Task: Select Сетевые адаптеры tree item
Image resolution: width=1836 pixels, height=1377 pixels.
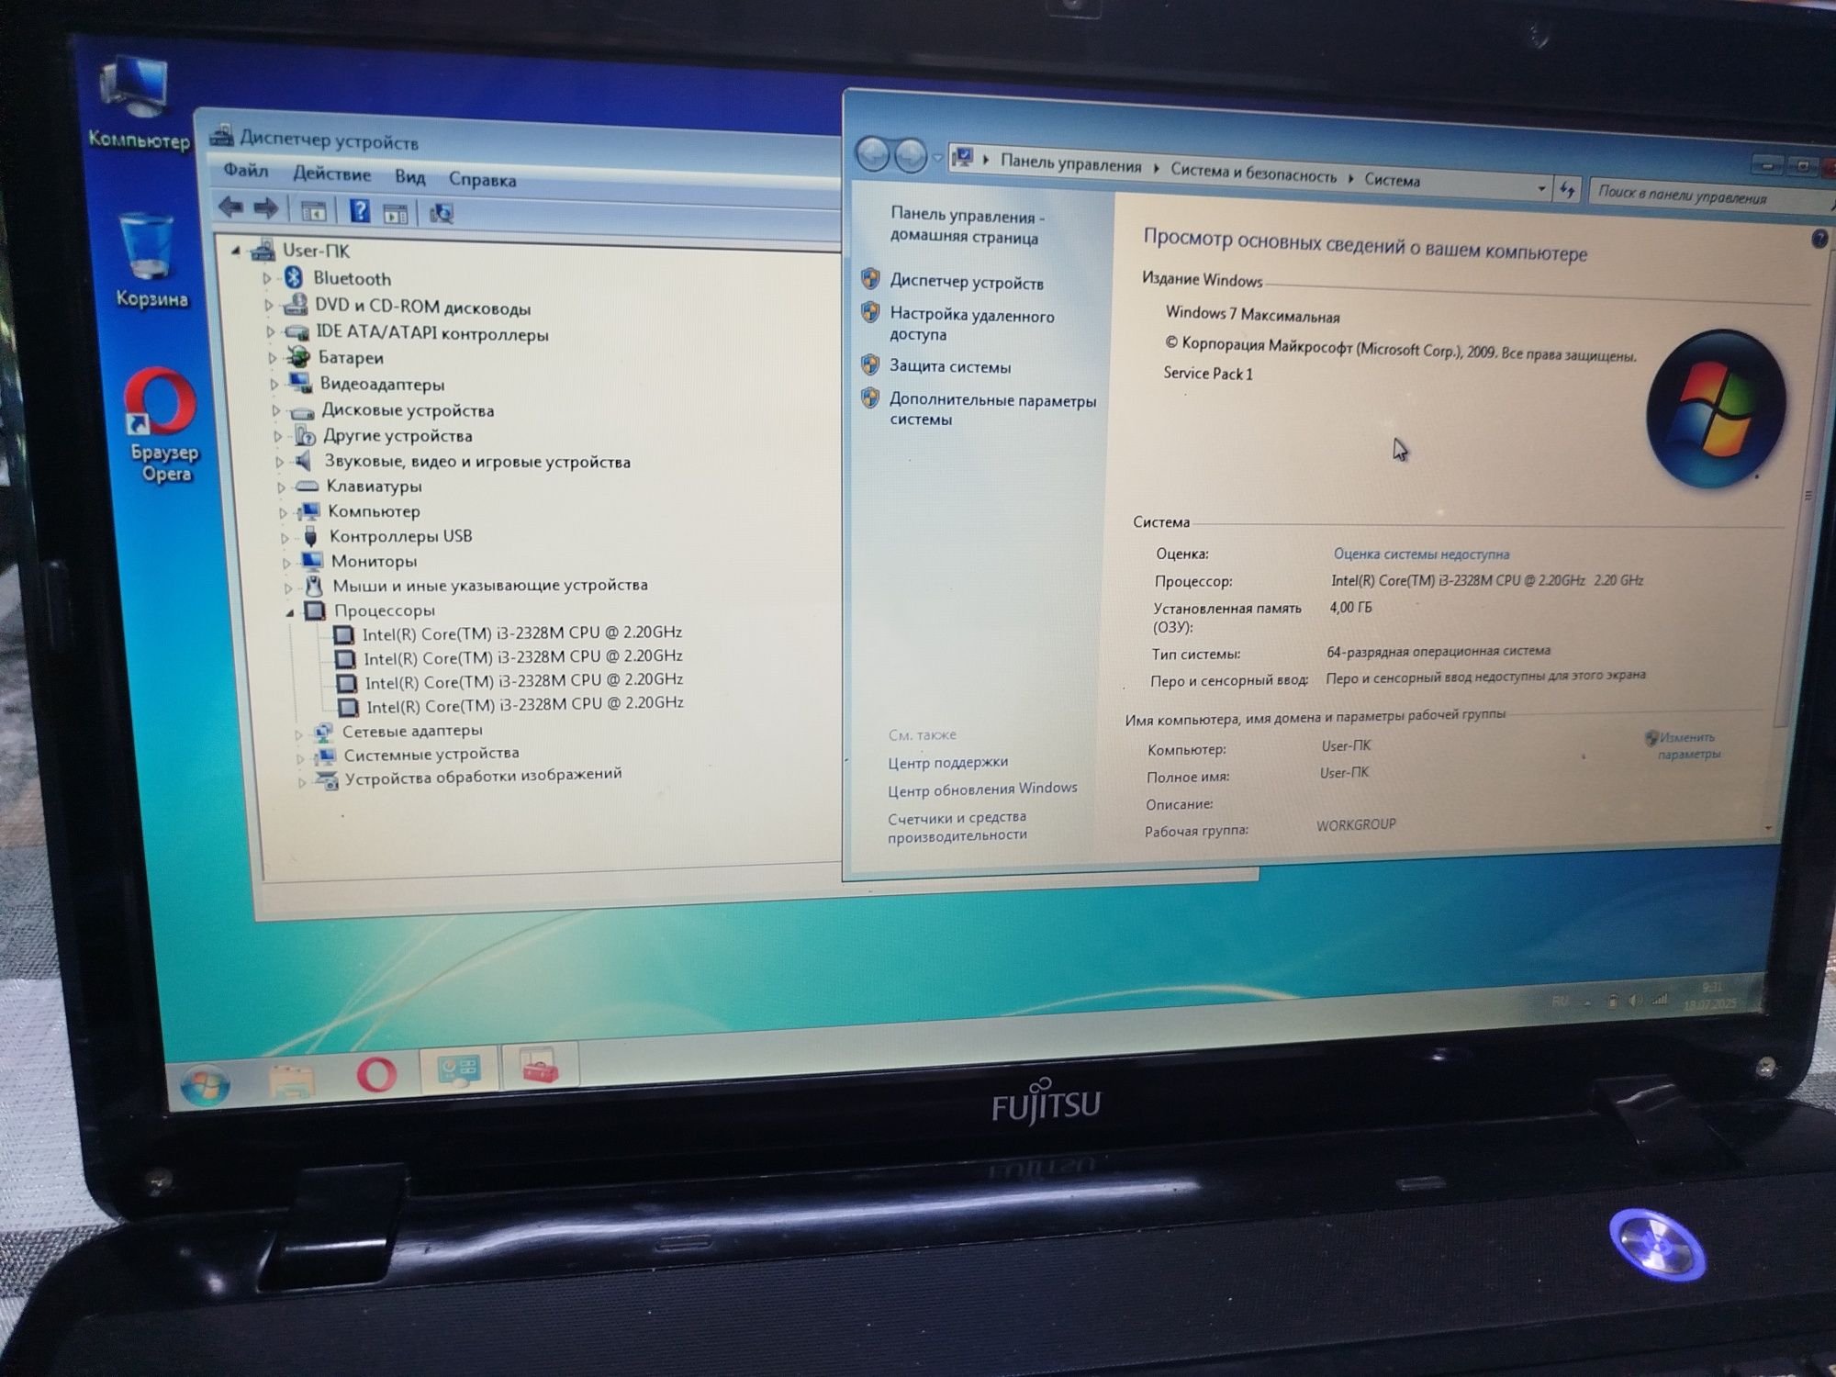Action: click(412, 731)
